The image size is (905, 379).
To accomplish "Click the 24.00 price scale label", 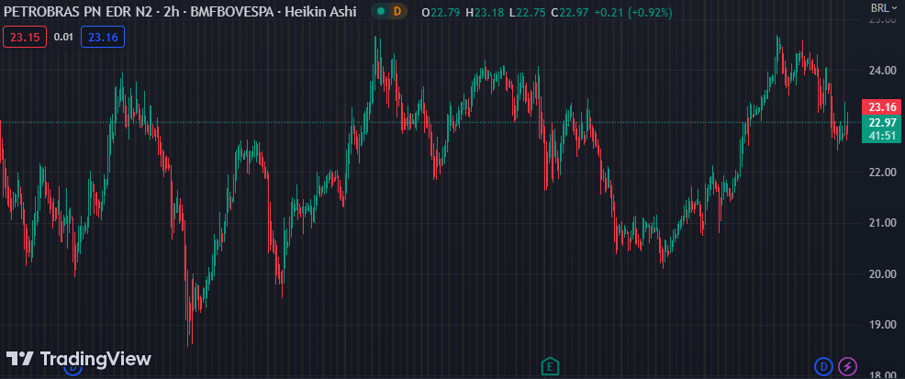I will pyautogui.click(x=882, y=71).
